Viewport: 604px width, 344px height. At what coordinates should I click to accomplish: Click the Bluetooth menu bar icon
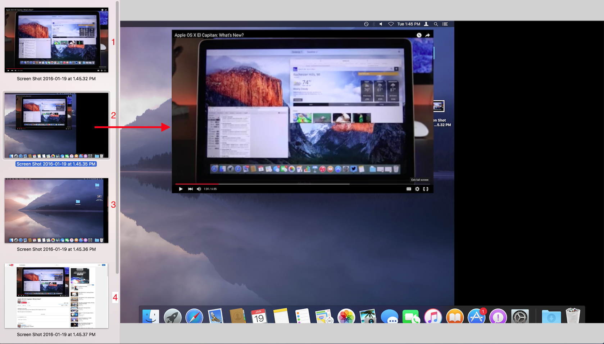[x=374, y=24]
